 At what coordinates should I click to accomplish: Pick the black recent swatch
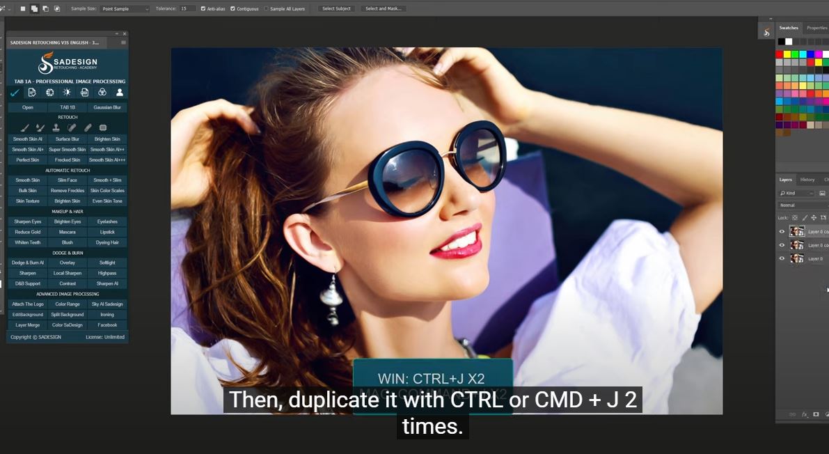point(782,41)
